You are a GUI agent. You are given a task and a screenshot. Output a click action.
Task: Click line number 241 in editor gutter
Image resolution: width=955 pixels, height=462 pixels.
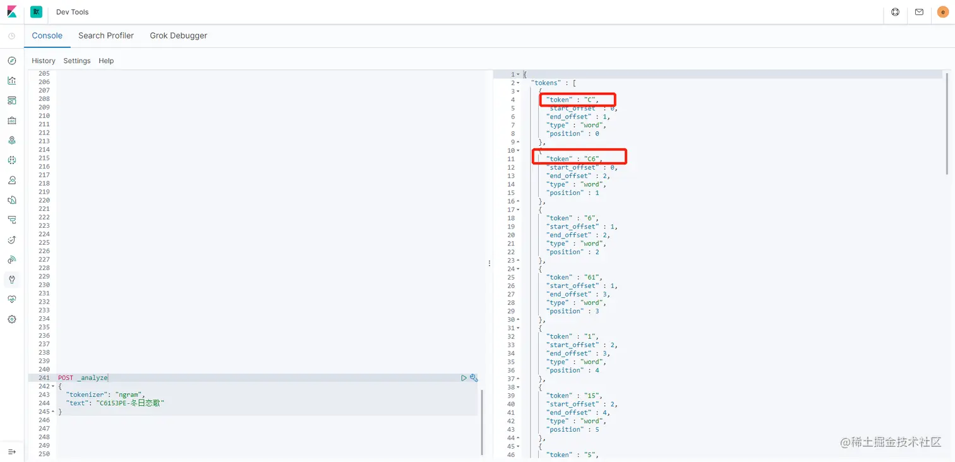(44, 378)
